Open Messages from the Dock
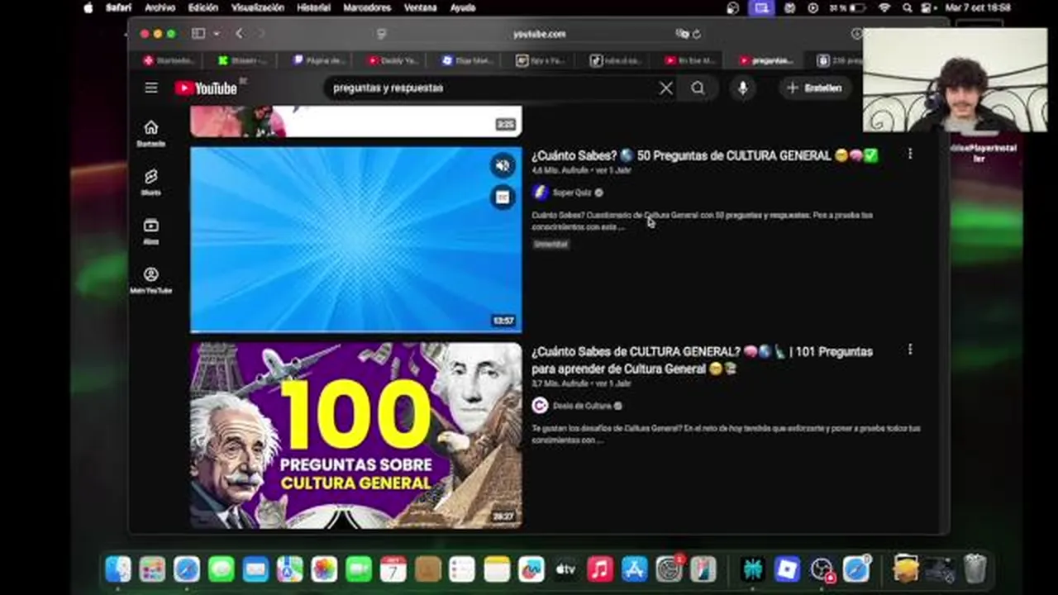The height and width of the screenshot is (595, 1058). 221,569
